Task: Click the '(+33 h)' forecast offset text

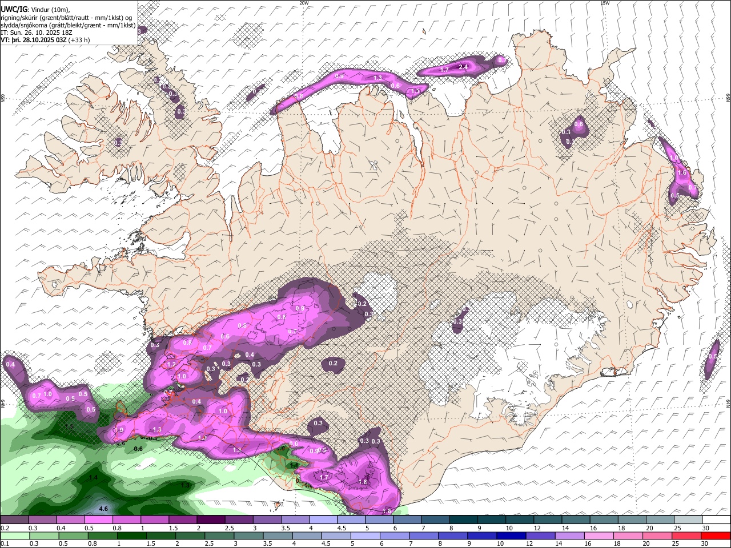Action: tap(79, 40)
